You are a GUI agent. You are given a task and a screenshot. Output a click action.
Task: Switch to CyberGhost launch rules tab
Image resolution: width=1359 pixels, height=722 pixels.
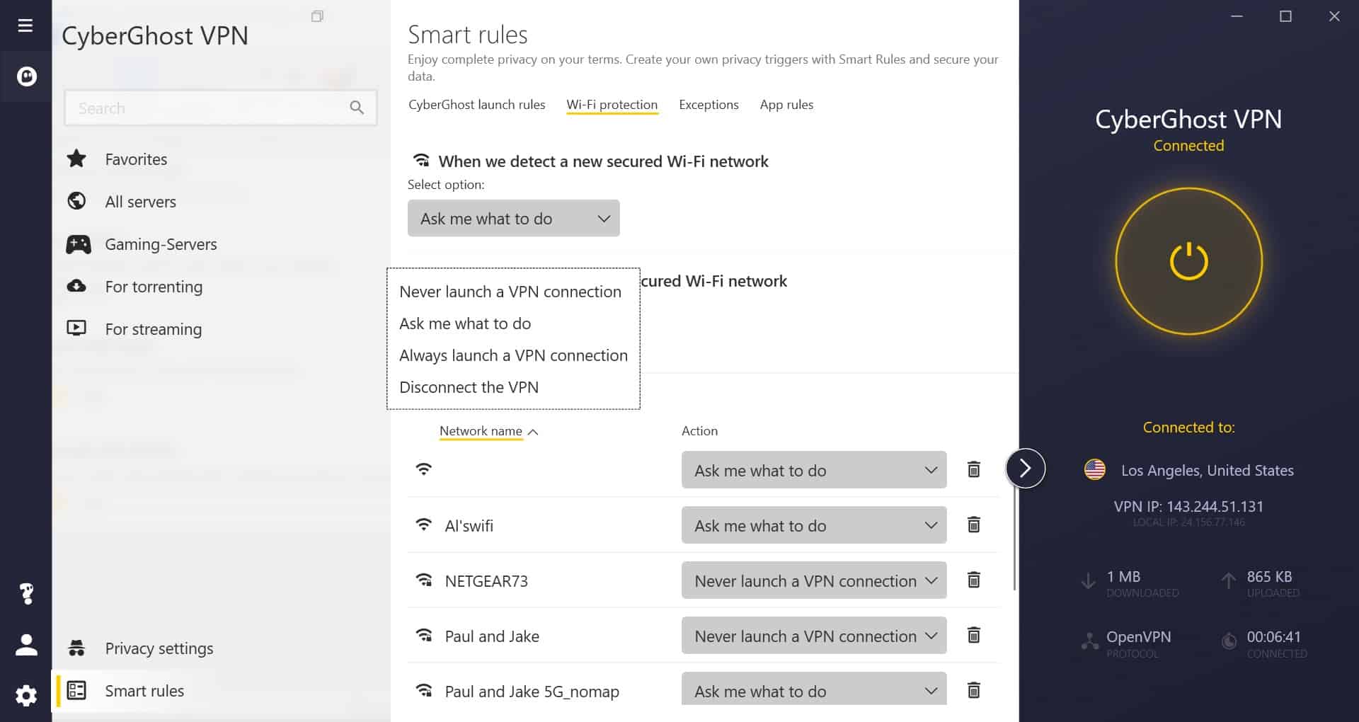[x=476, y=105]
